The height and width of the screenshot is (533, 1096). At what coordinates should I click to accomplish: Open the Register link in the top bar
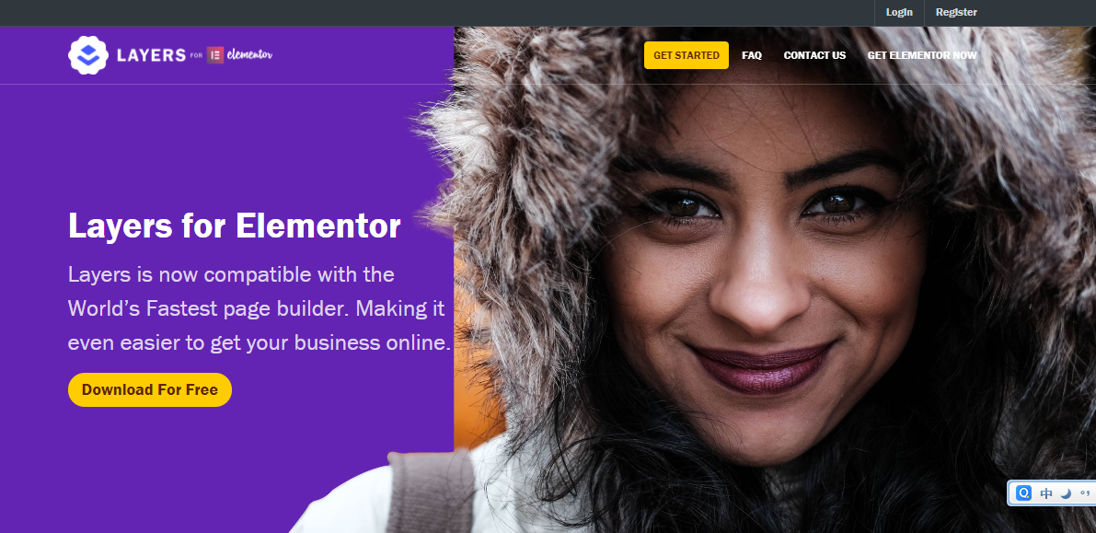pyautogui.click(x=956, y=13)
